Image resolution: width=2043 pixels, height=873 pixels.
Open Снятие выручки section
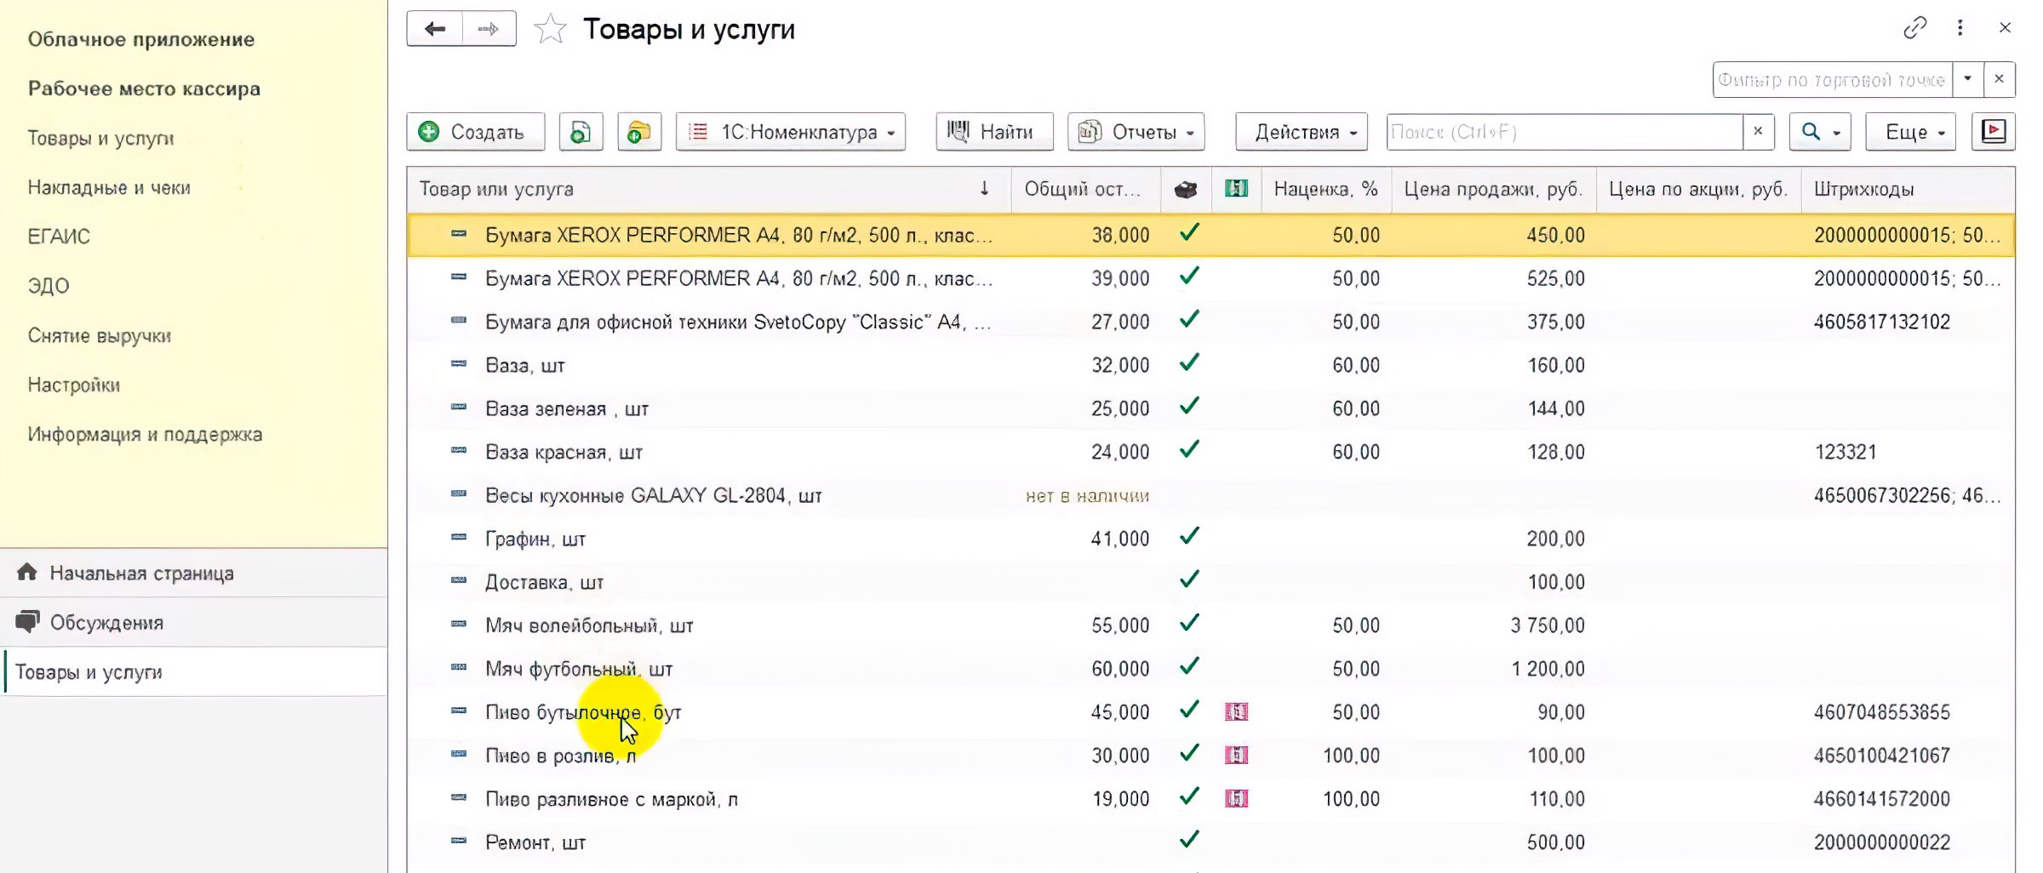pyautogui.click(x=100, y=335)
